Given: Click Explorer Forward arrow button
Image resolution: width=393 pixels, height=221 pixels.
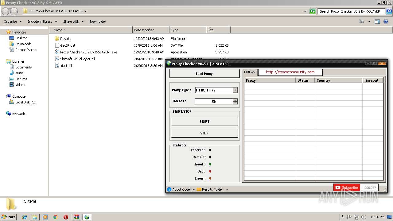Looking at the screenshot, I should 14,11.
